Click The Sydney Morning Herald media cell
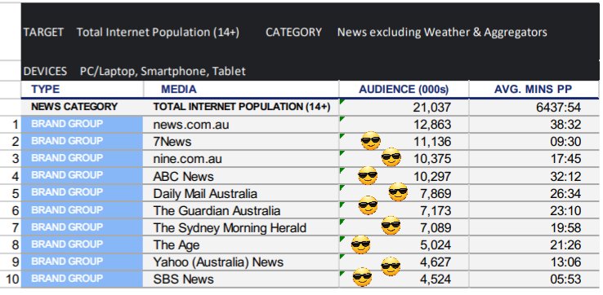 tap(241, 228)
